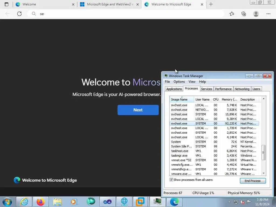Screen dimensions: 276x207
Task: Select the taskmgr.exe process row
Action: [x=214, y=156]
